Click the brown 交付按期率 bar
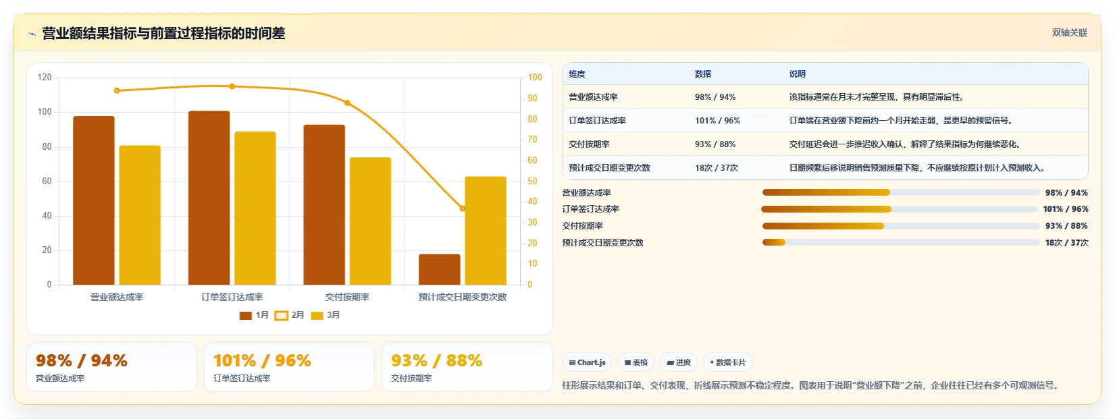Viewport: 1115px width, 419px height. click(324, 204)
